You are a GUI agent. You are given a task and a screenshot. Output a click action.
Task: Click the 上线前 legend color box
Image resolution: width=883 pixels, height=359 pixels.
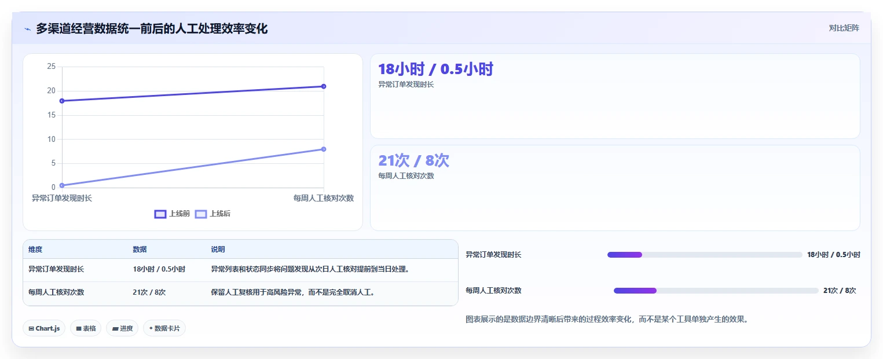tap(160, 214)
